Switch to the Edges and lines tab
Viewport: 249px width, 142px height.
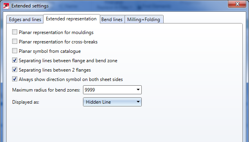click(25, 19)
